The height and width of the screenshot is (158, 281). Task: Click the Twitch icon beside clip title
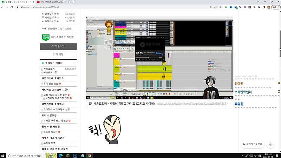tap(90, 104)
